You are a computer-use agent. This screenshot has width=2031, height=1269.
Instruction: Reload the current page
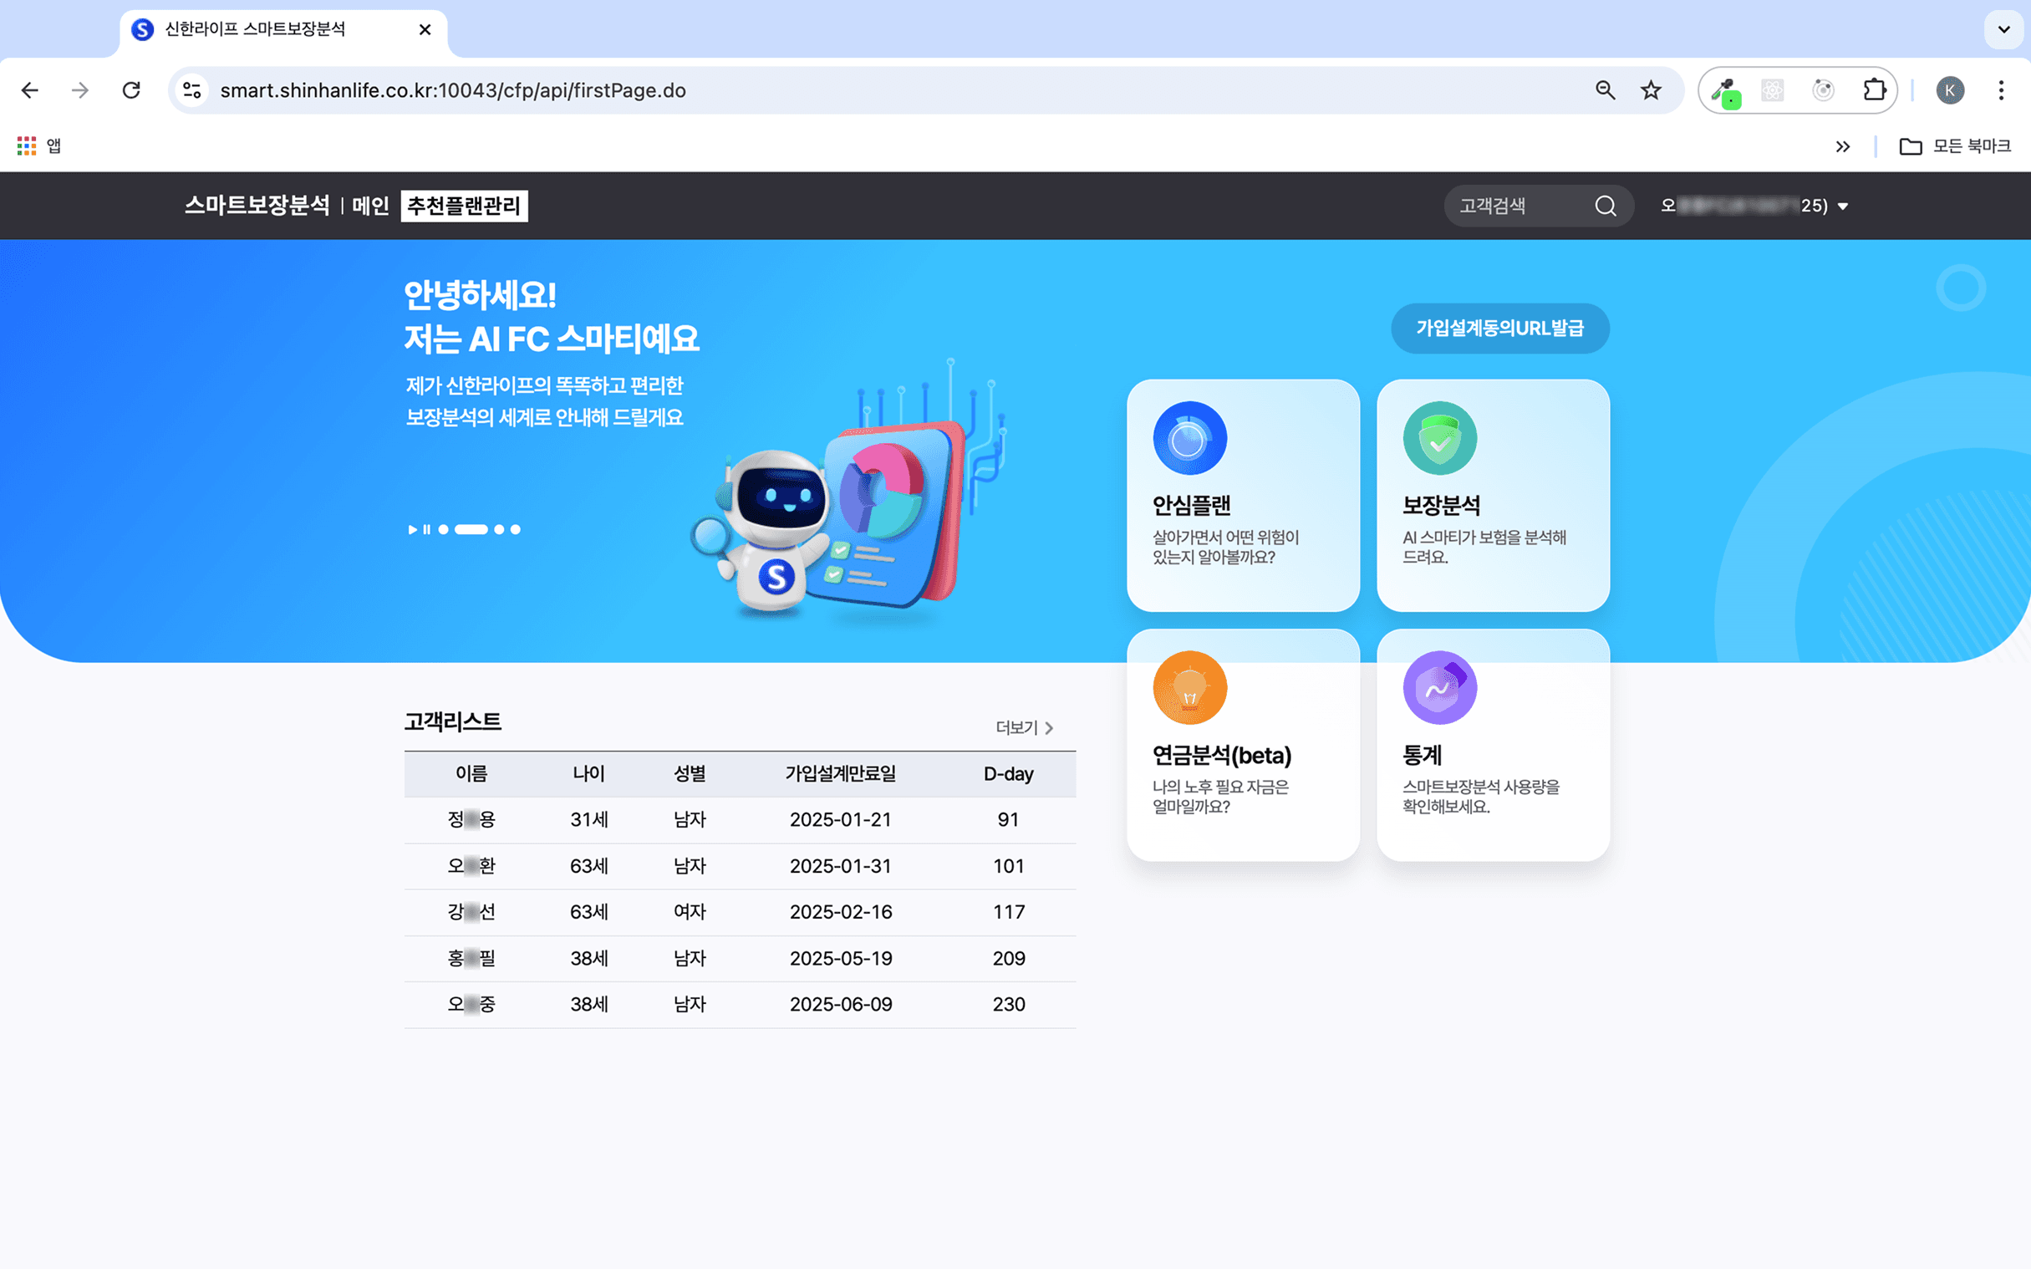tap(132, 89)
